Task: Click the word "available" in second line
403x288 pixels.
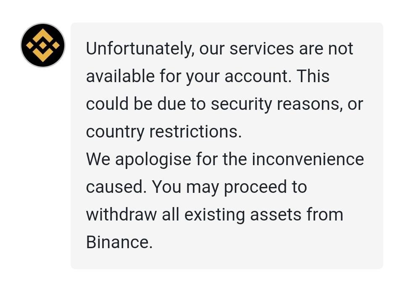Action: tap(120, 76)
